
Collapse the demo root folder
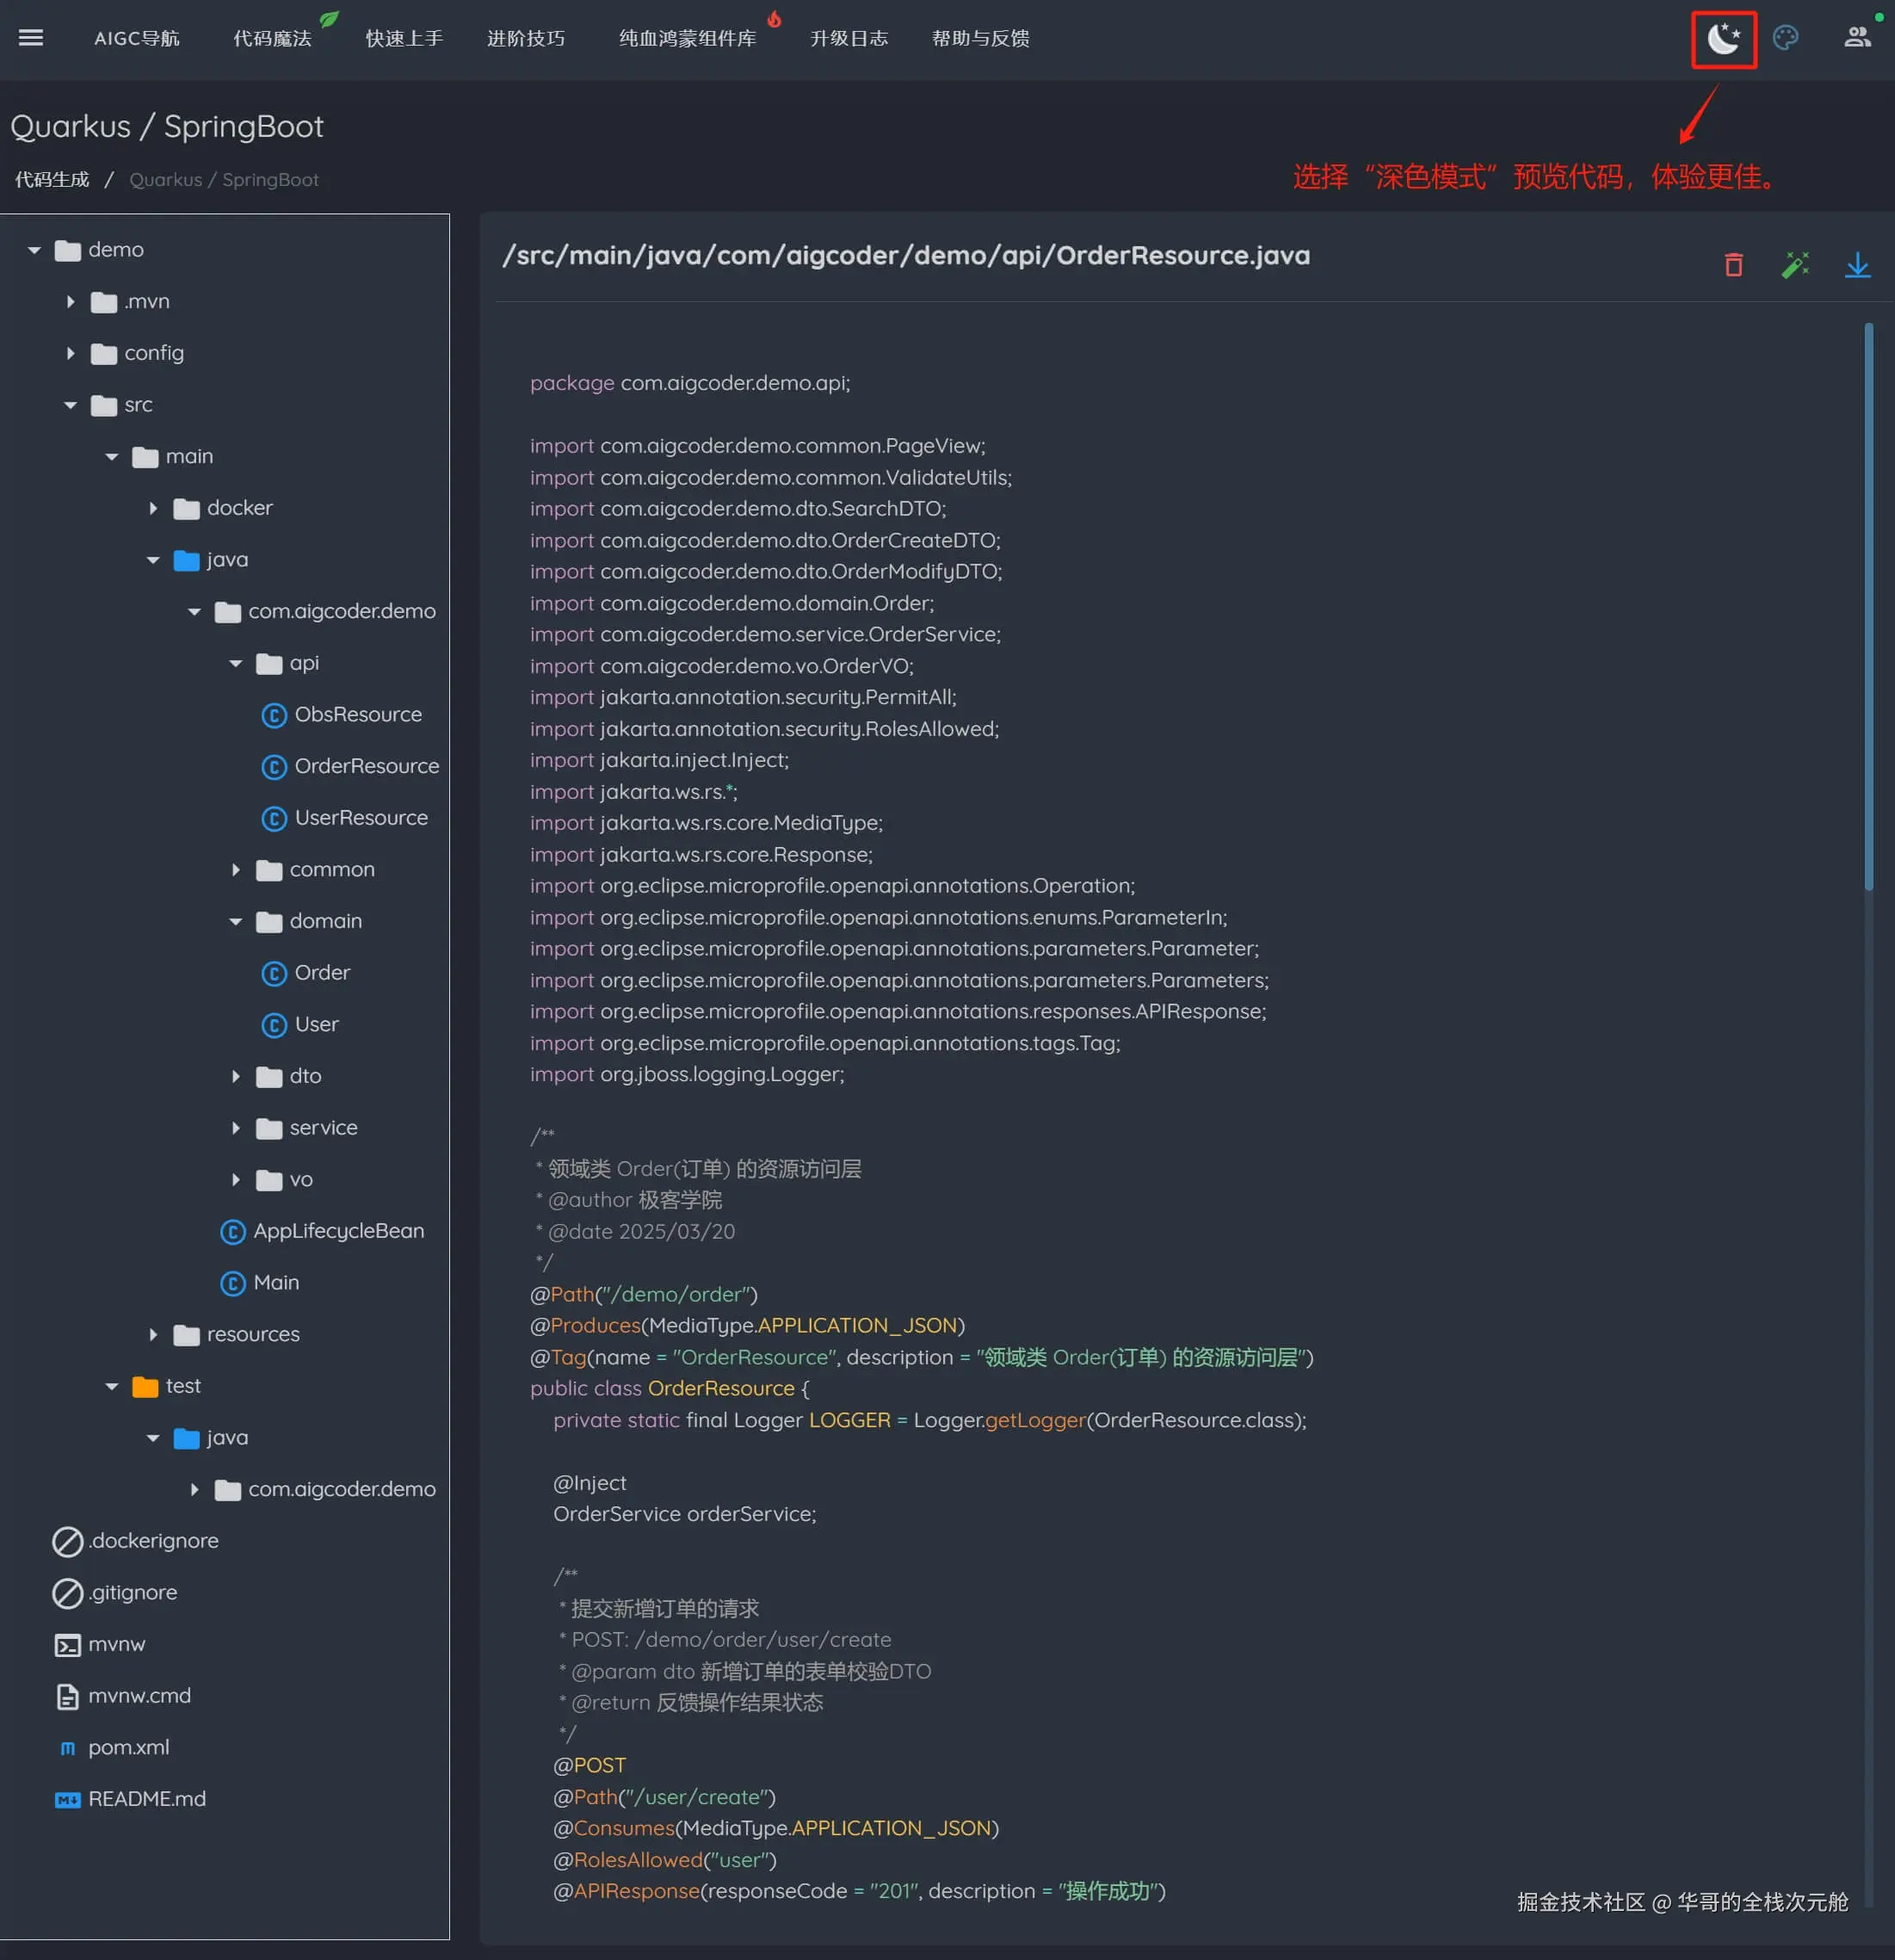34,250
